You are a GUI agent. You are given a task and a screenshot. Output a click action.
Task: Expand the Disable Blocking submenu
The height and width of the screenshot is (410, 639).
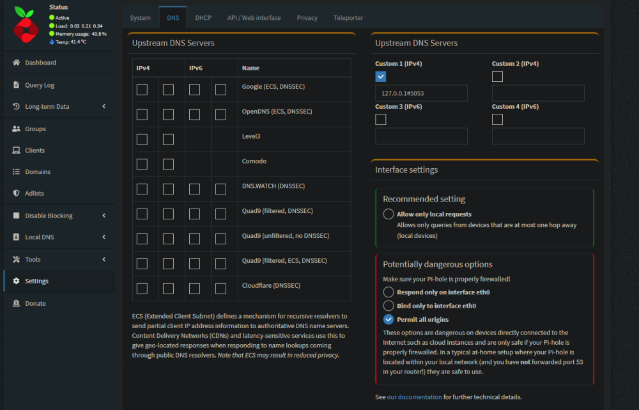(x=104, y=216)
